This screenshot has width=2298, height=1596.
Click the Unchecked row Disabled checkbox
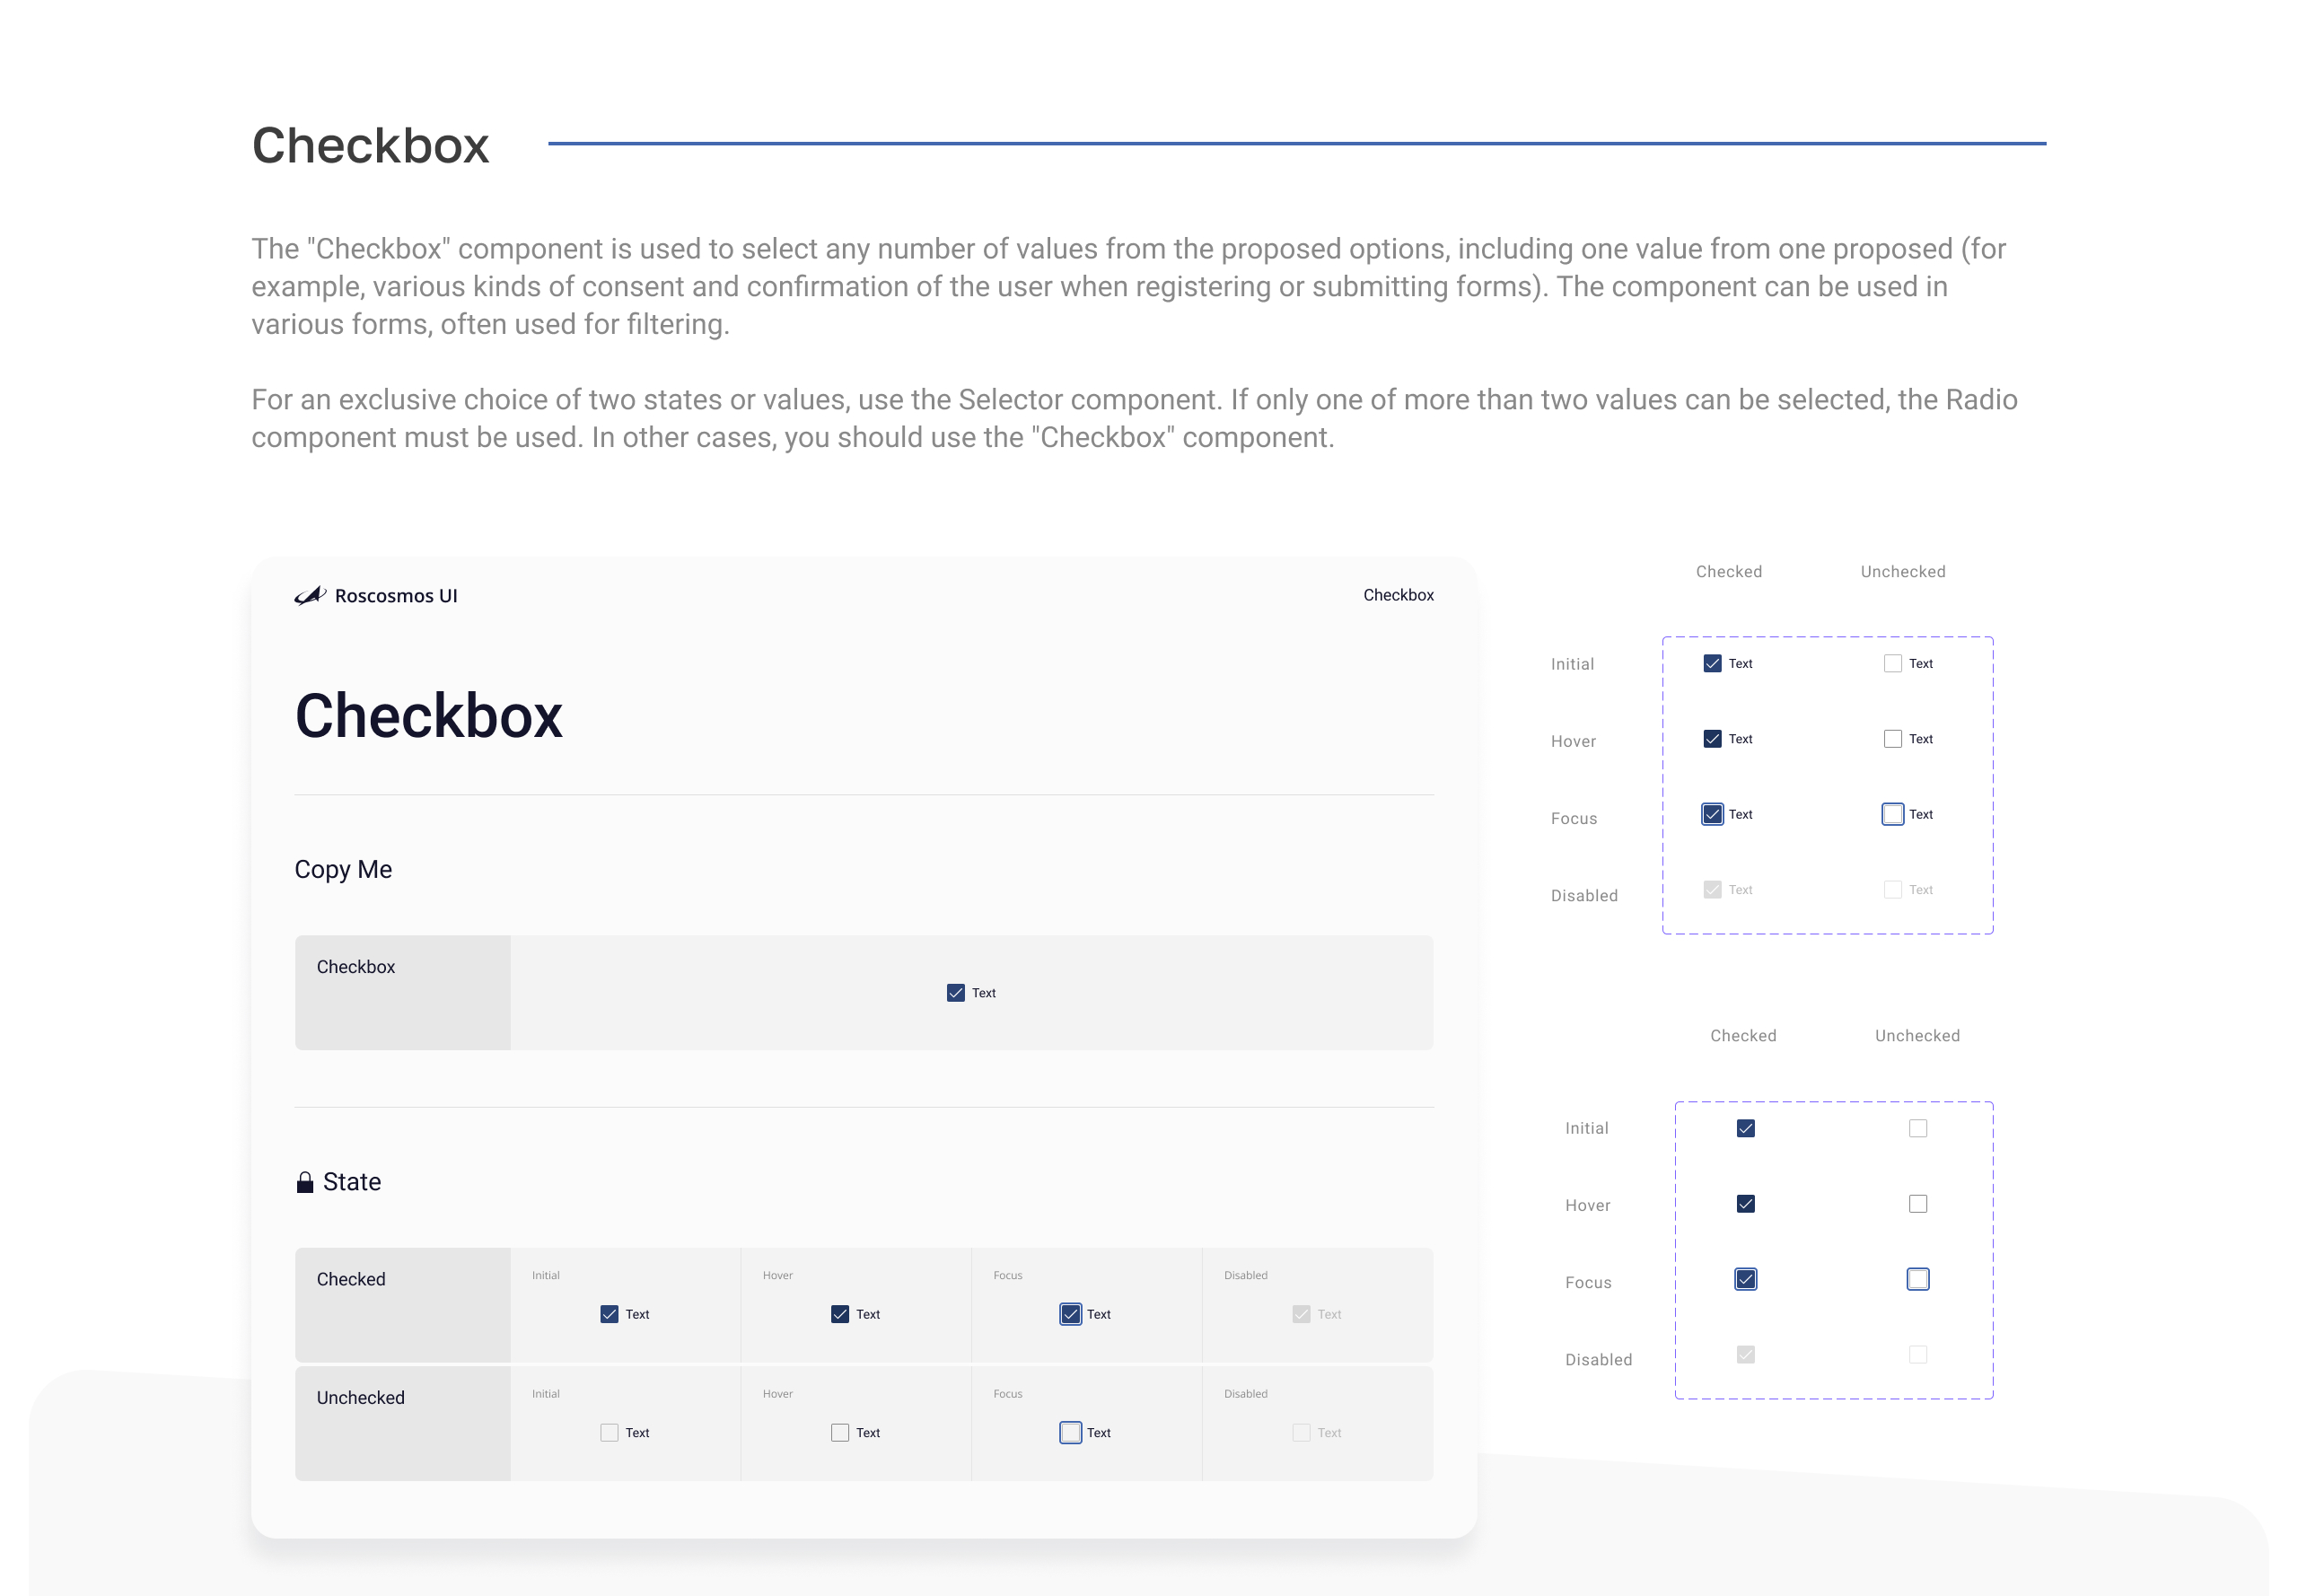[1301, 1433]
